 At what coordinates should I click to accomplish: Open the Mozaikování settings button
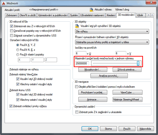[x=93, y=70]
